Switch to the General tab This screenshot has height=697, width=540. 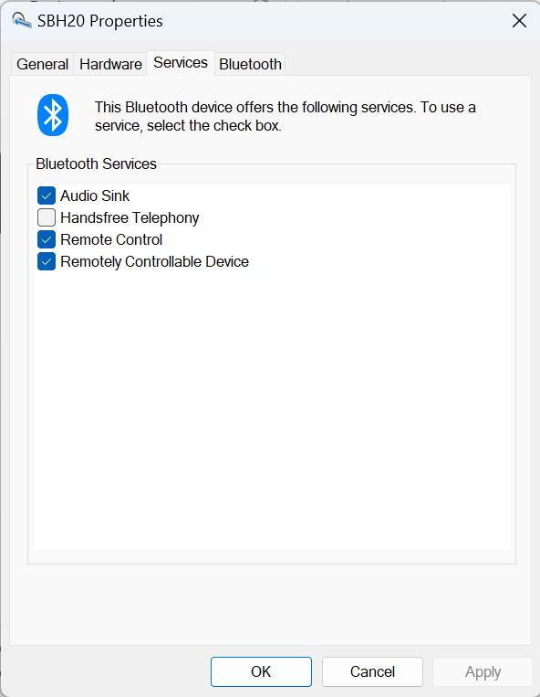43,64
